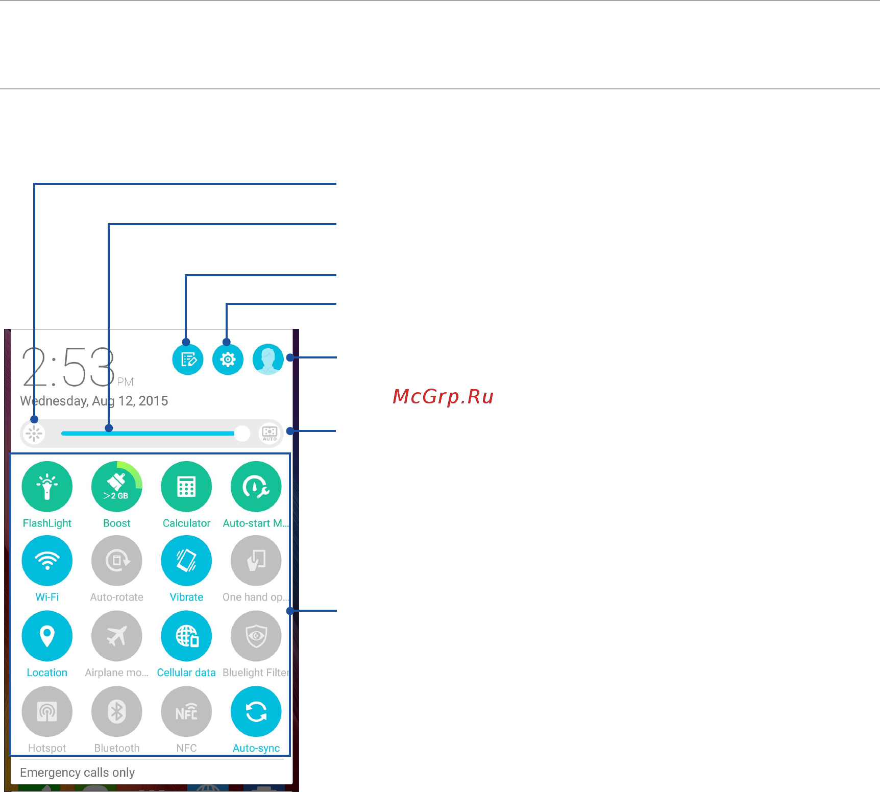Open Auto-start Manager tile
Screen dimensions: 880x792
point(256,487)
